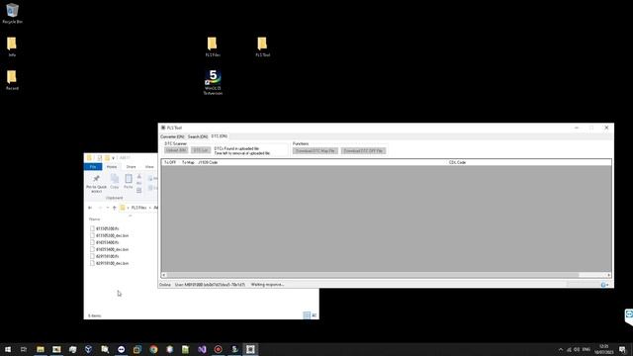Switch to the Converter (ON) tab
This screenshot has width=633, height=356.
pos(172,136)
